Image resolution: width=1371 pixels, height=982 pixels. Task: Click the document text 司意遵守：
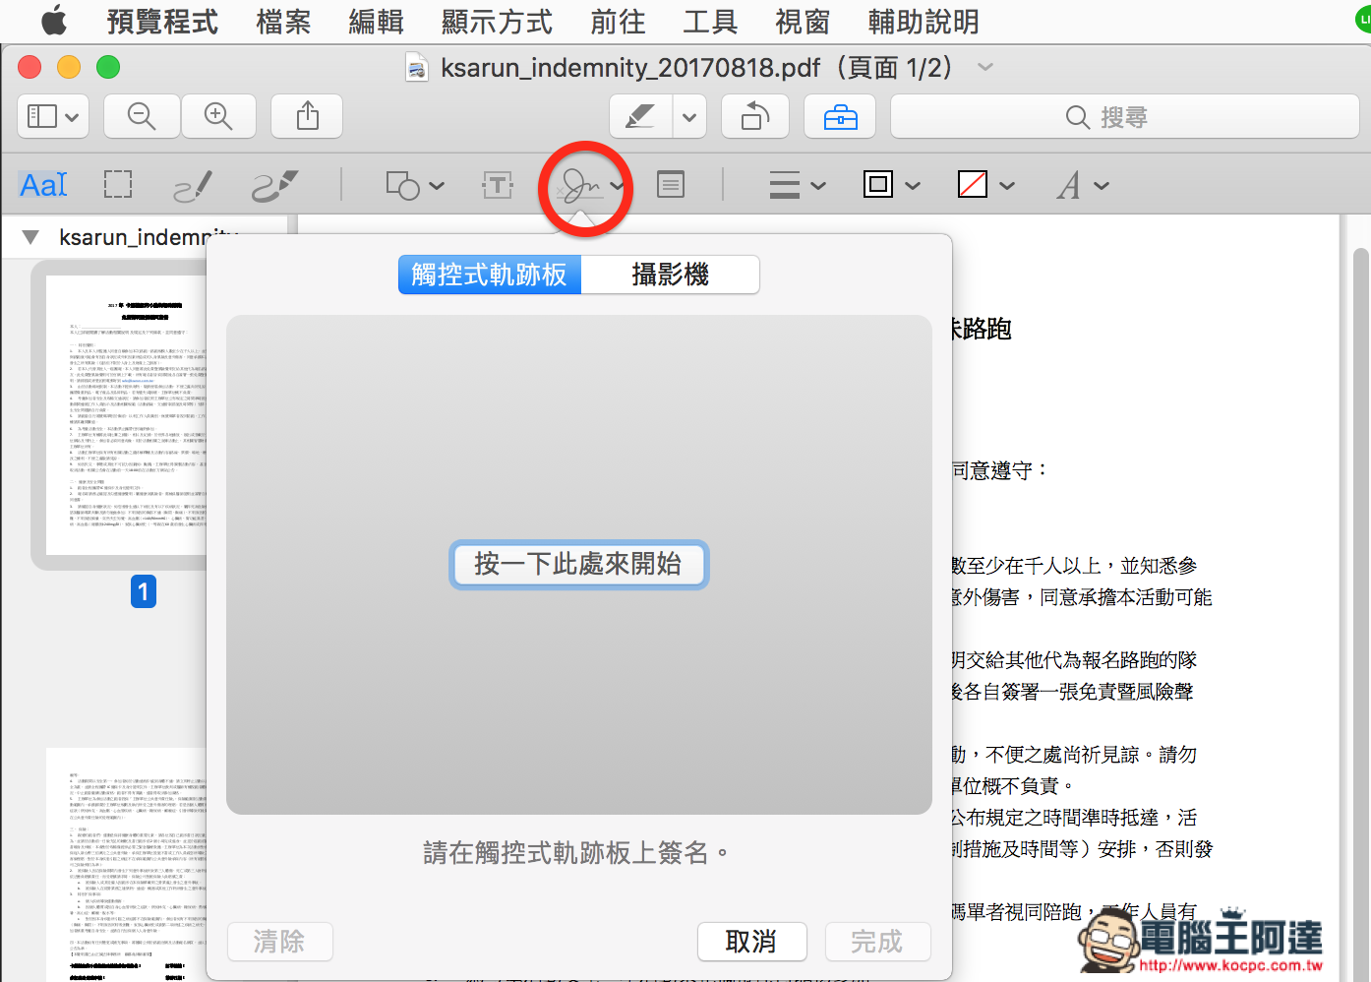click(x=1001, y=470)
